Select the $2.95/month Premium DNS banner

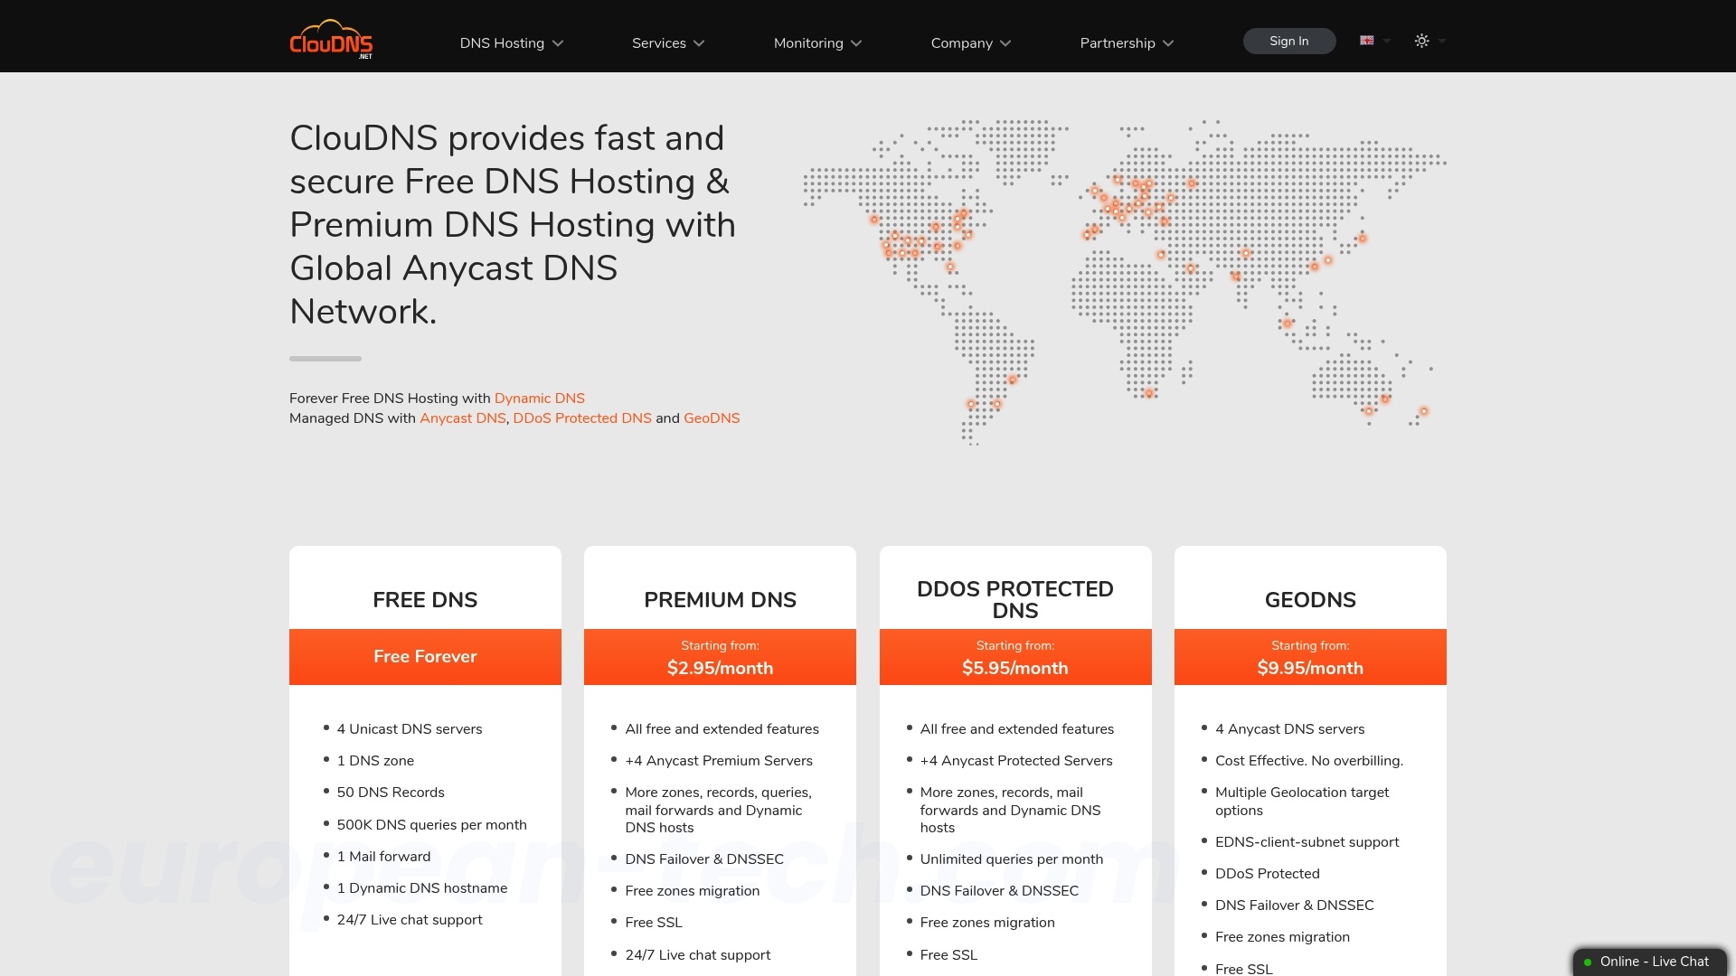(720, 657)
